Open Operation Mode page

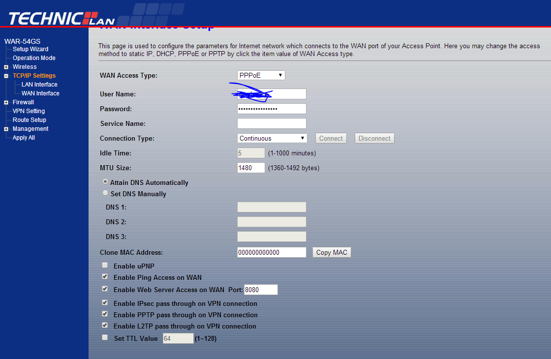click(x=34, y=58)
